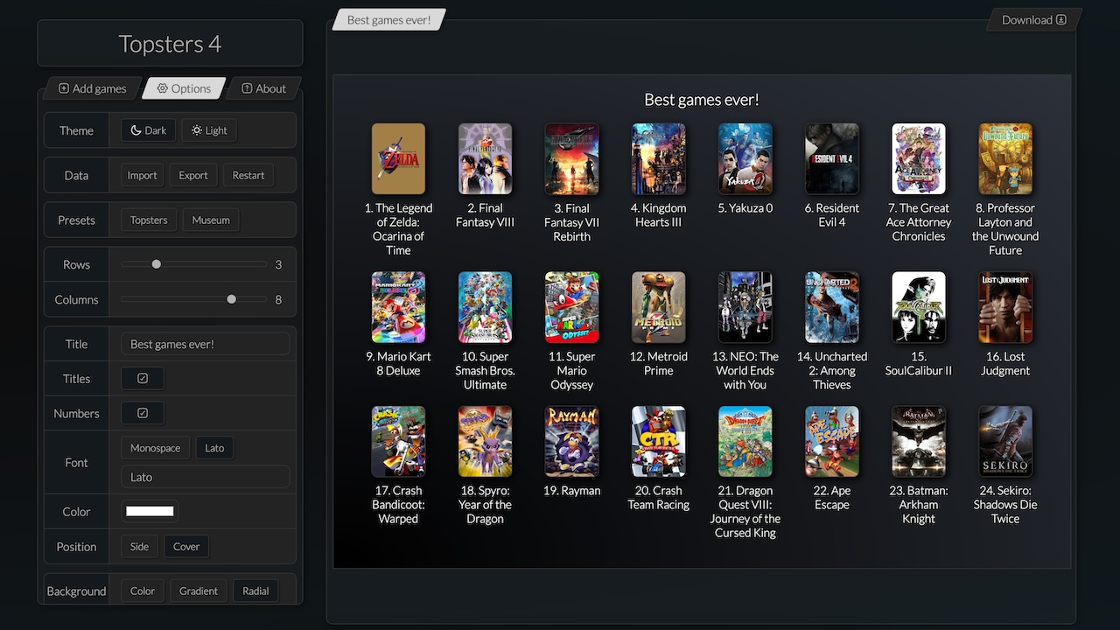
Task: Open the About tab
Action: pos(263,88)
